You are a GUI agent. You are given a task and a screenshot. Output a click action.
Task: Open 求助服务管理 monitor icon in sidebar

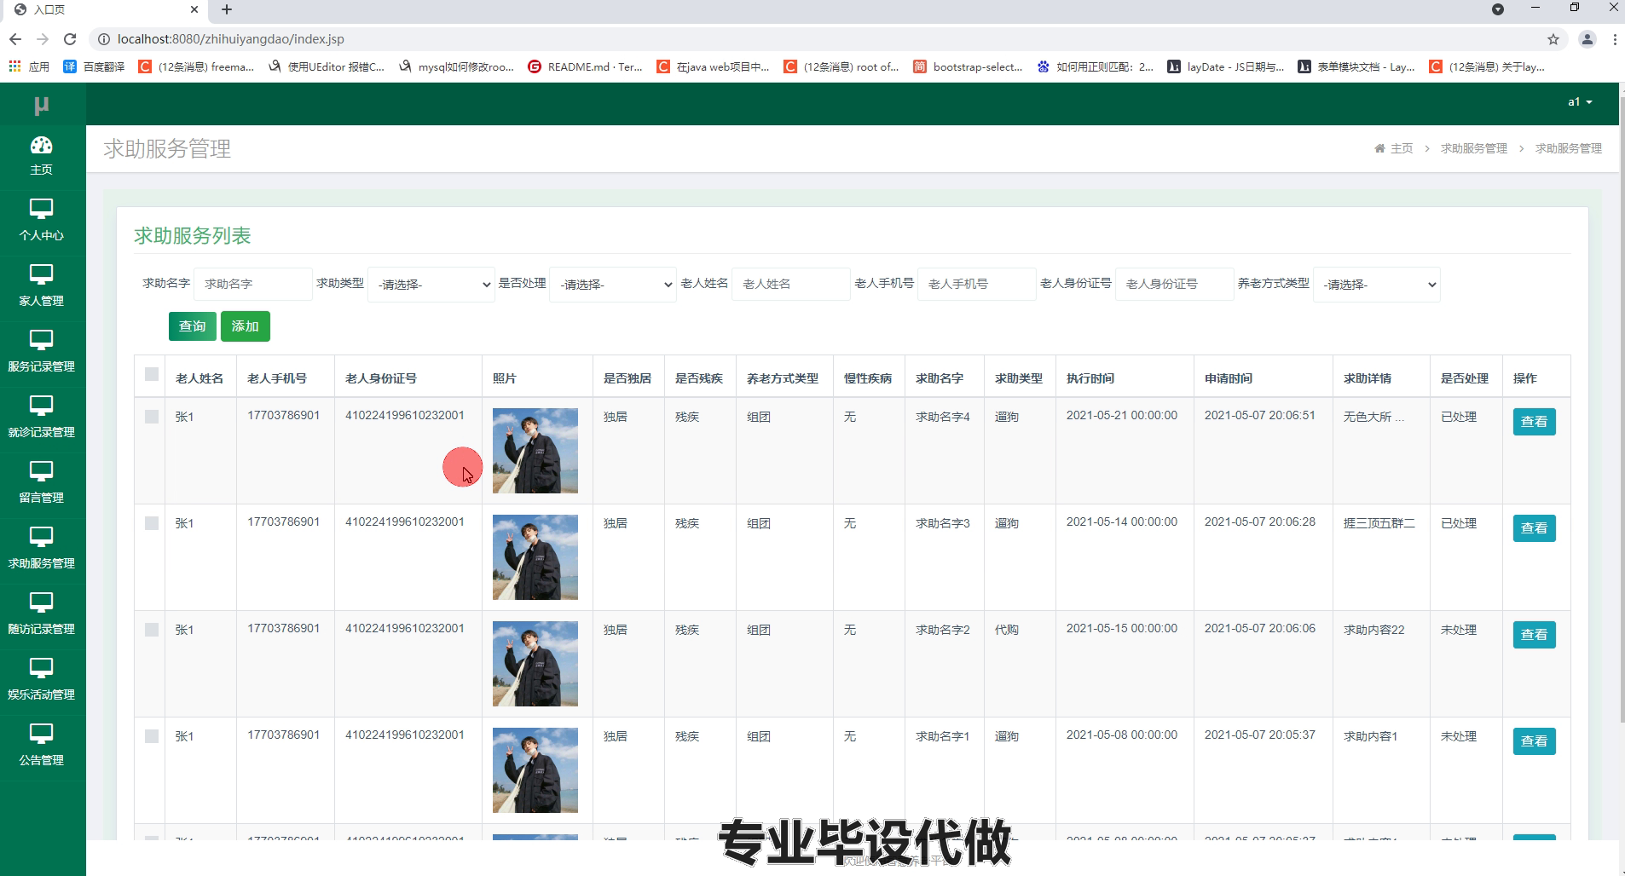point(41,537)
